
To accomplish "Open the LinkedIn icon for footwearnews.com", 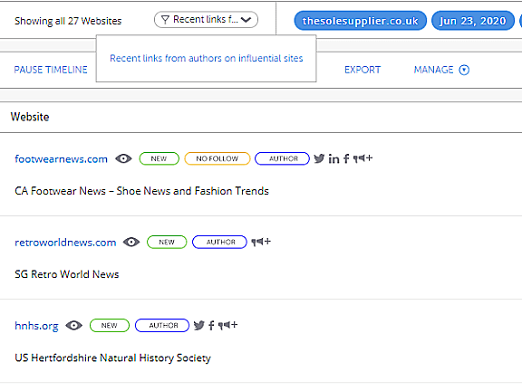I will coord(333,159).
